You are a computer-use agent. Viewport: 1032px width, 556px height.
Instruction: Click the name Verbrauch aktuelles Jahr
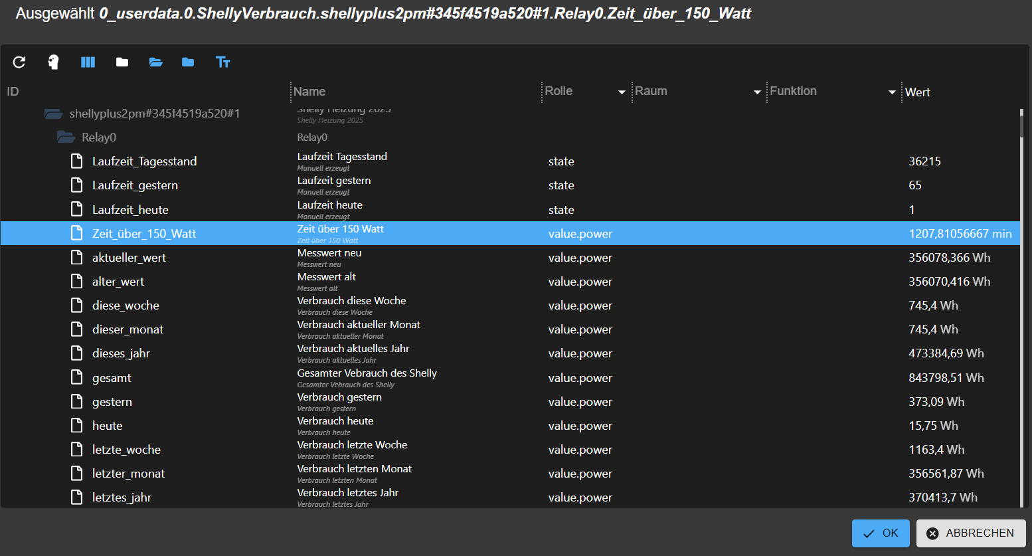click(x=353, y=349)
